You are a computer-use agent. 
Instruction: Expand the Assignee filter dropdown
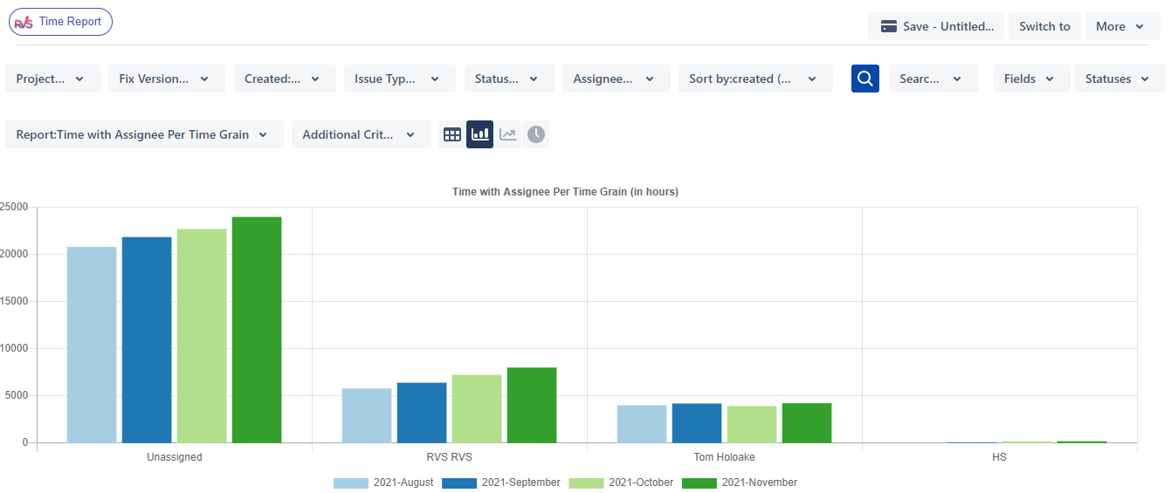pyautogui.click(x=616, y=79)
